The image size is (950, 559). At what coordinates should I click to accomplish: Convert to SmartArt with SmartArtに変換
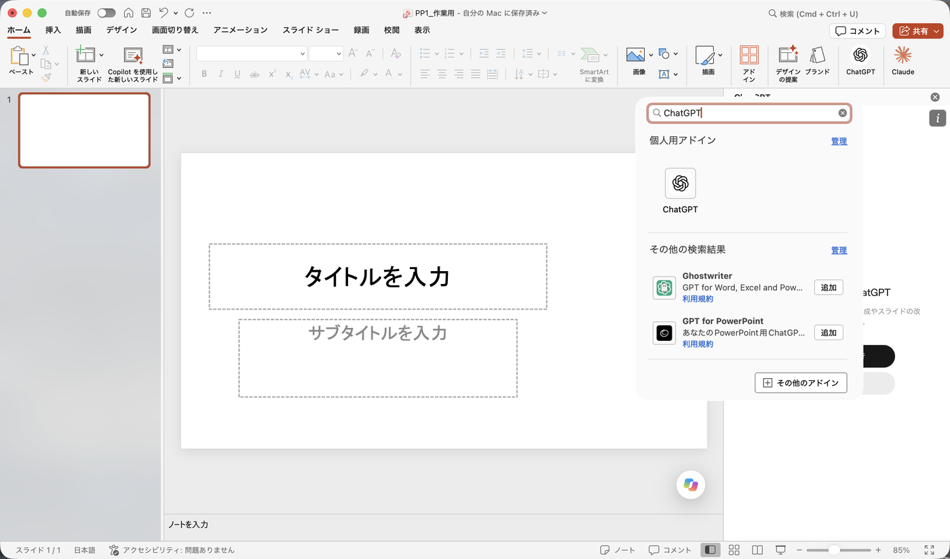click(x=594, y=64)
